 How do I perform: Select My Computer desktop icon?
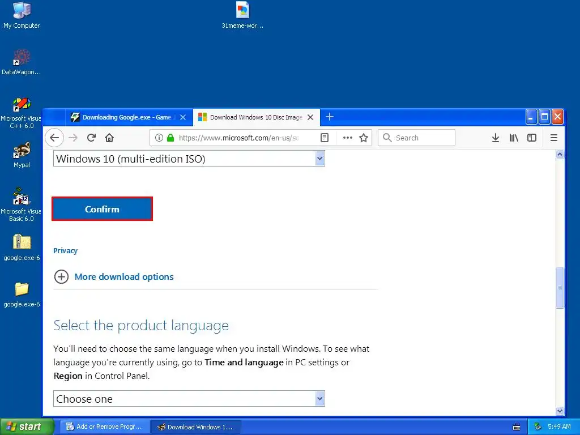point(22,15)
